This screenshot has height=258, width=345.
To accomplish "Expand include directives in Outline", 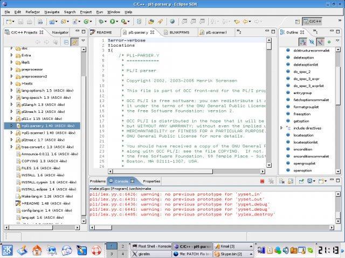I will [x=281, y=128].
